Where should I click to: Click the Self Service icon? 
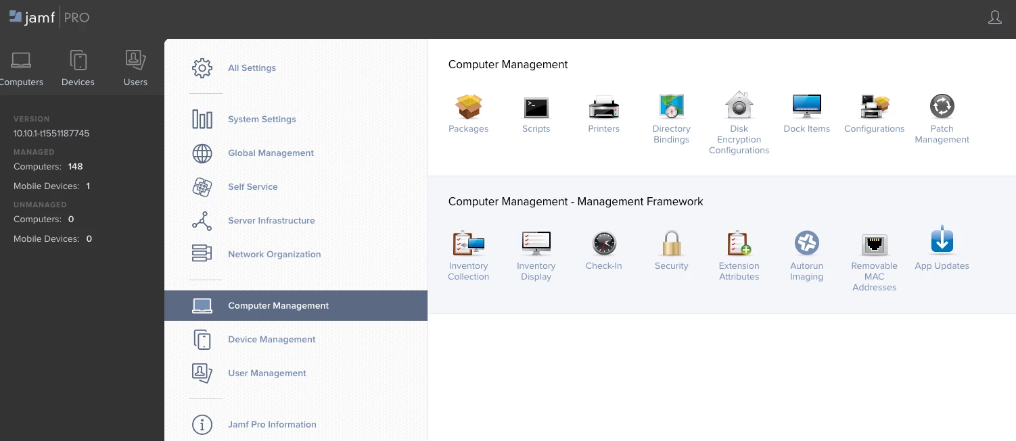pyautogui.click(x=202, y=187)
